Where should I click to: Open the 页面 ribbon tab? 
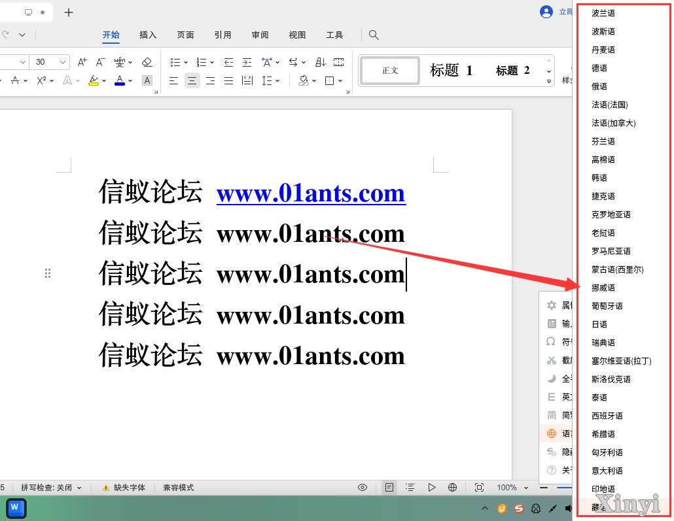(185, 35)
